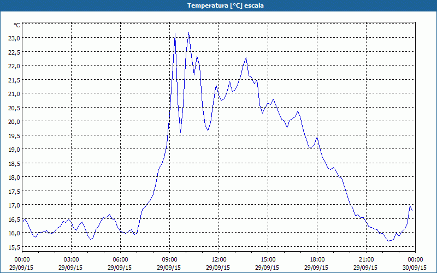The height and width of the screenshot is (273, 437).
Task: Click the 15:00 time label
Action: [x=268, y=260]
